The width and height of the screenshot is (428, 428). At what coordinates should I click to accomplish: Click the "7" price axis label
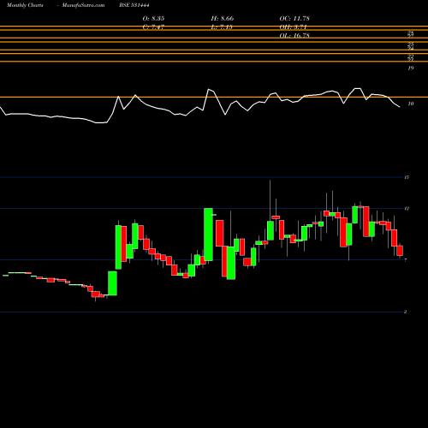(406, 260)
